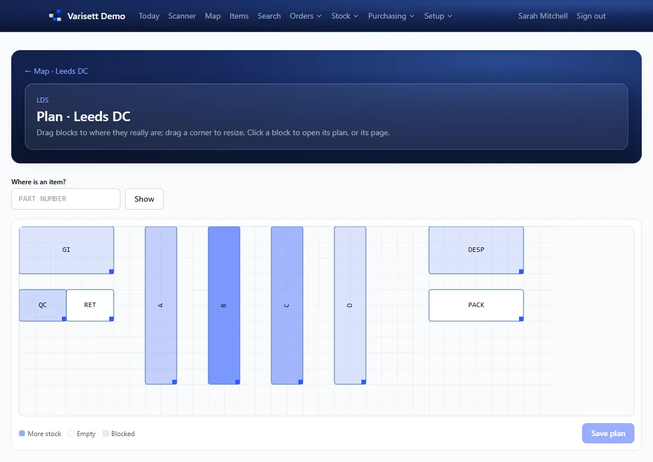This screenshot has height=462, width=653.
Task: Focus the part number input field
Action: 66,199
